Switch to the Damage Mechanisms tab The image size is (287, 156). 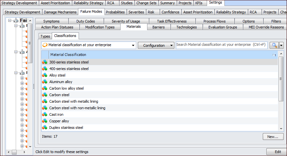tap(60, 12)
